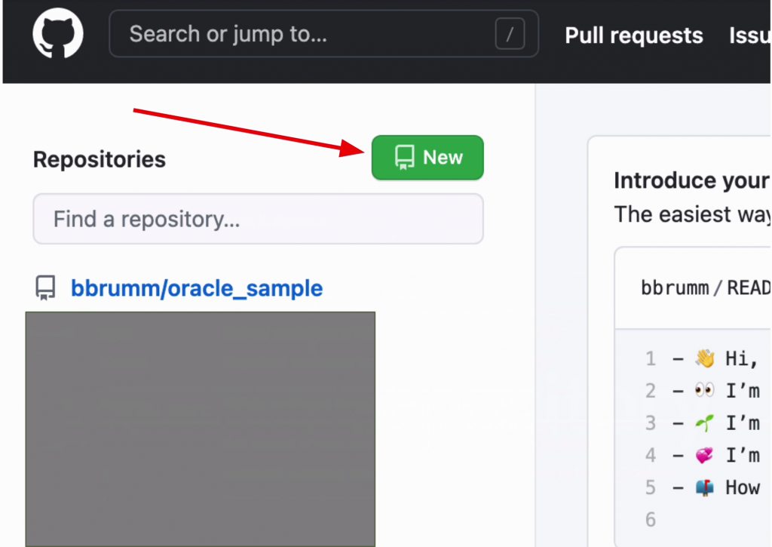Click the mailbox emoji on line 5
The height and width of the screenshot is (547, 772).
pyautogui.click(x=704, y=487)
